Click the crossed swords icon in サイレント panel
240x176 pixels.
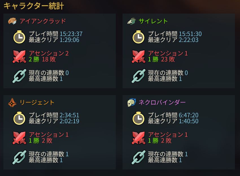point(138,57)
